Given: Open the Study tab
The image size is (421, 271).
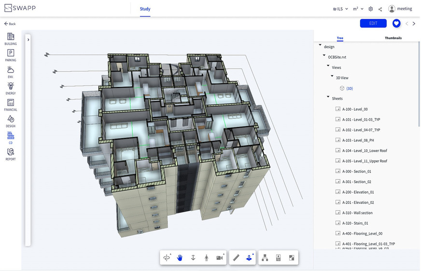Looking at the screenshot, I should coord(145,9).
